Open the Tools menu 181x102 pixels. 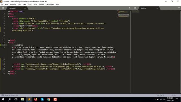click(x=35, y=5)
